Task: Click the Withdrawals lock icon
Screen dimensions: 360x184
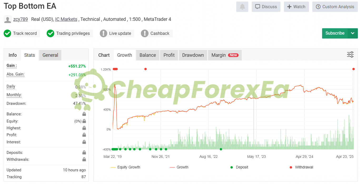Action: tap(84, 159)
